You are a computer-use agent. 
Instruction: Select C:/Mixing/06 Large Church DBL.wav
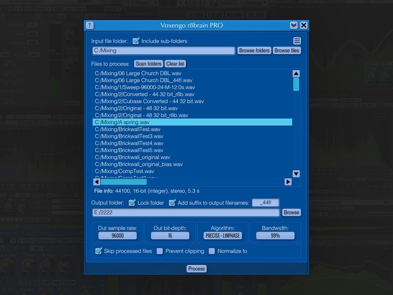(192, 73)
